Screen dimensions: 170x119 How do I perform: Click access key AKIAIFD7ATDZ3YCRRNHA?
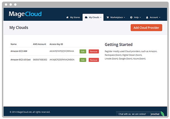tap(62, 51)
